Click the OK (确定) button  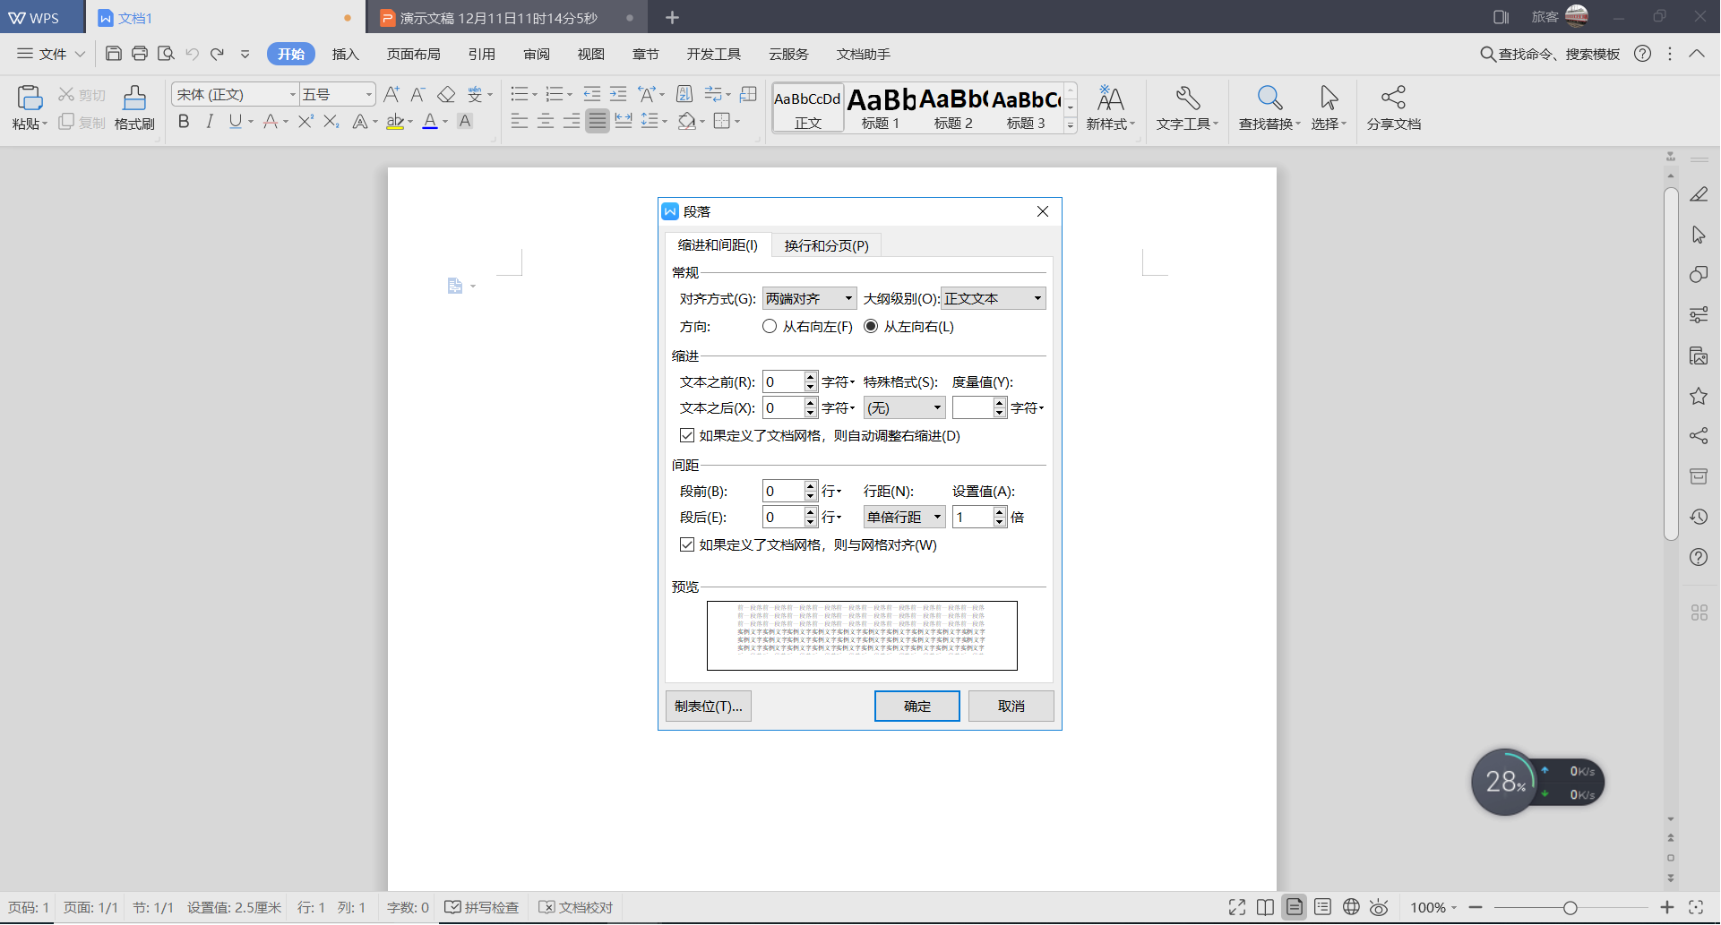pyautogui.click(x=916, y=706)
